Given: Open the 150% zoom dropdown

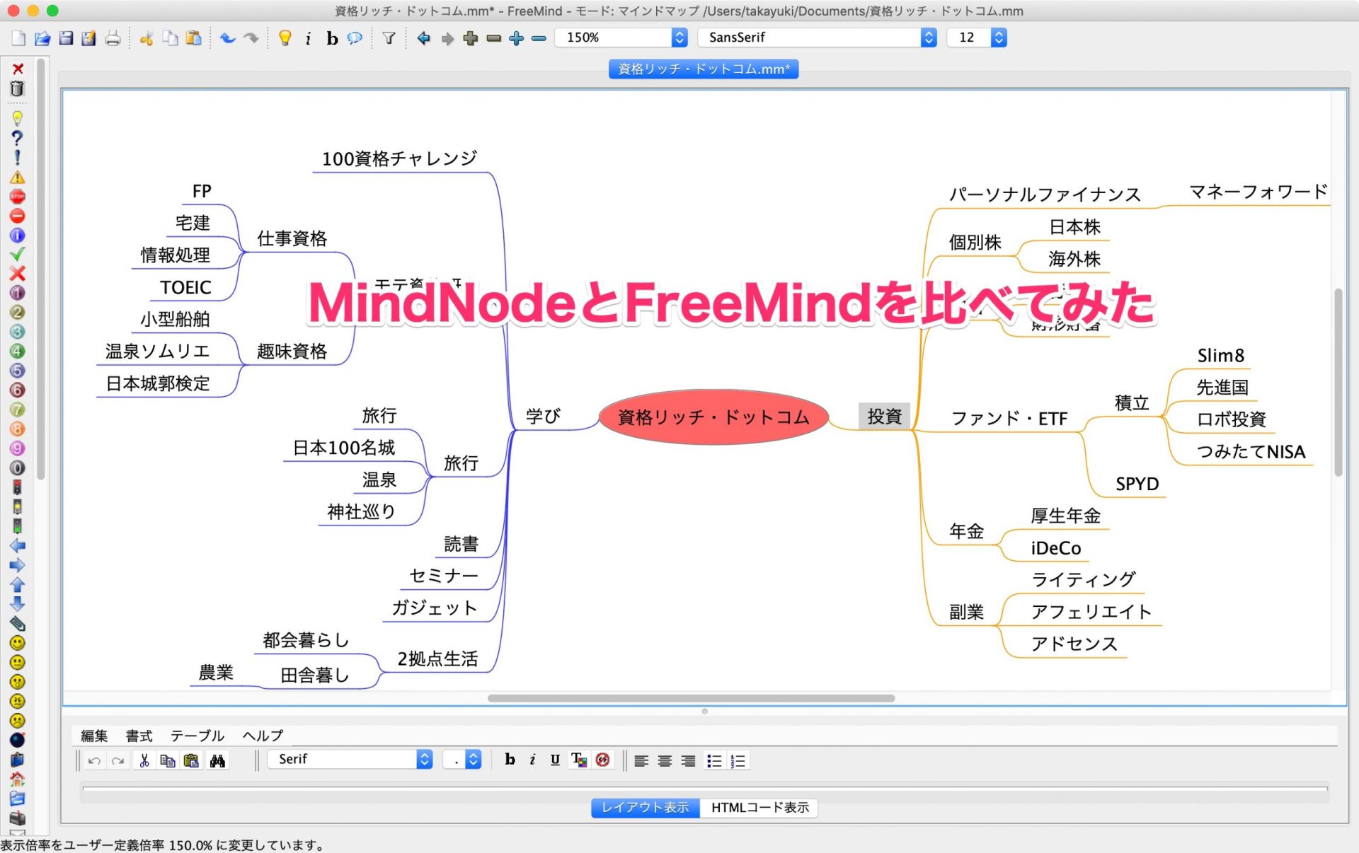Looking at the screenshot, I should coord(621,37).
